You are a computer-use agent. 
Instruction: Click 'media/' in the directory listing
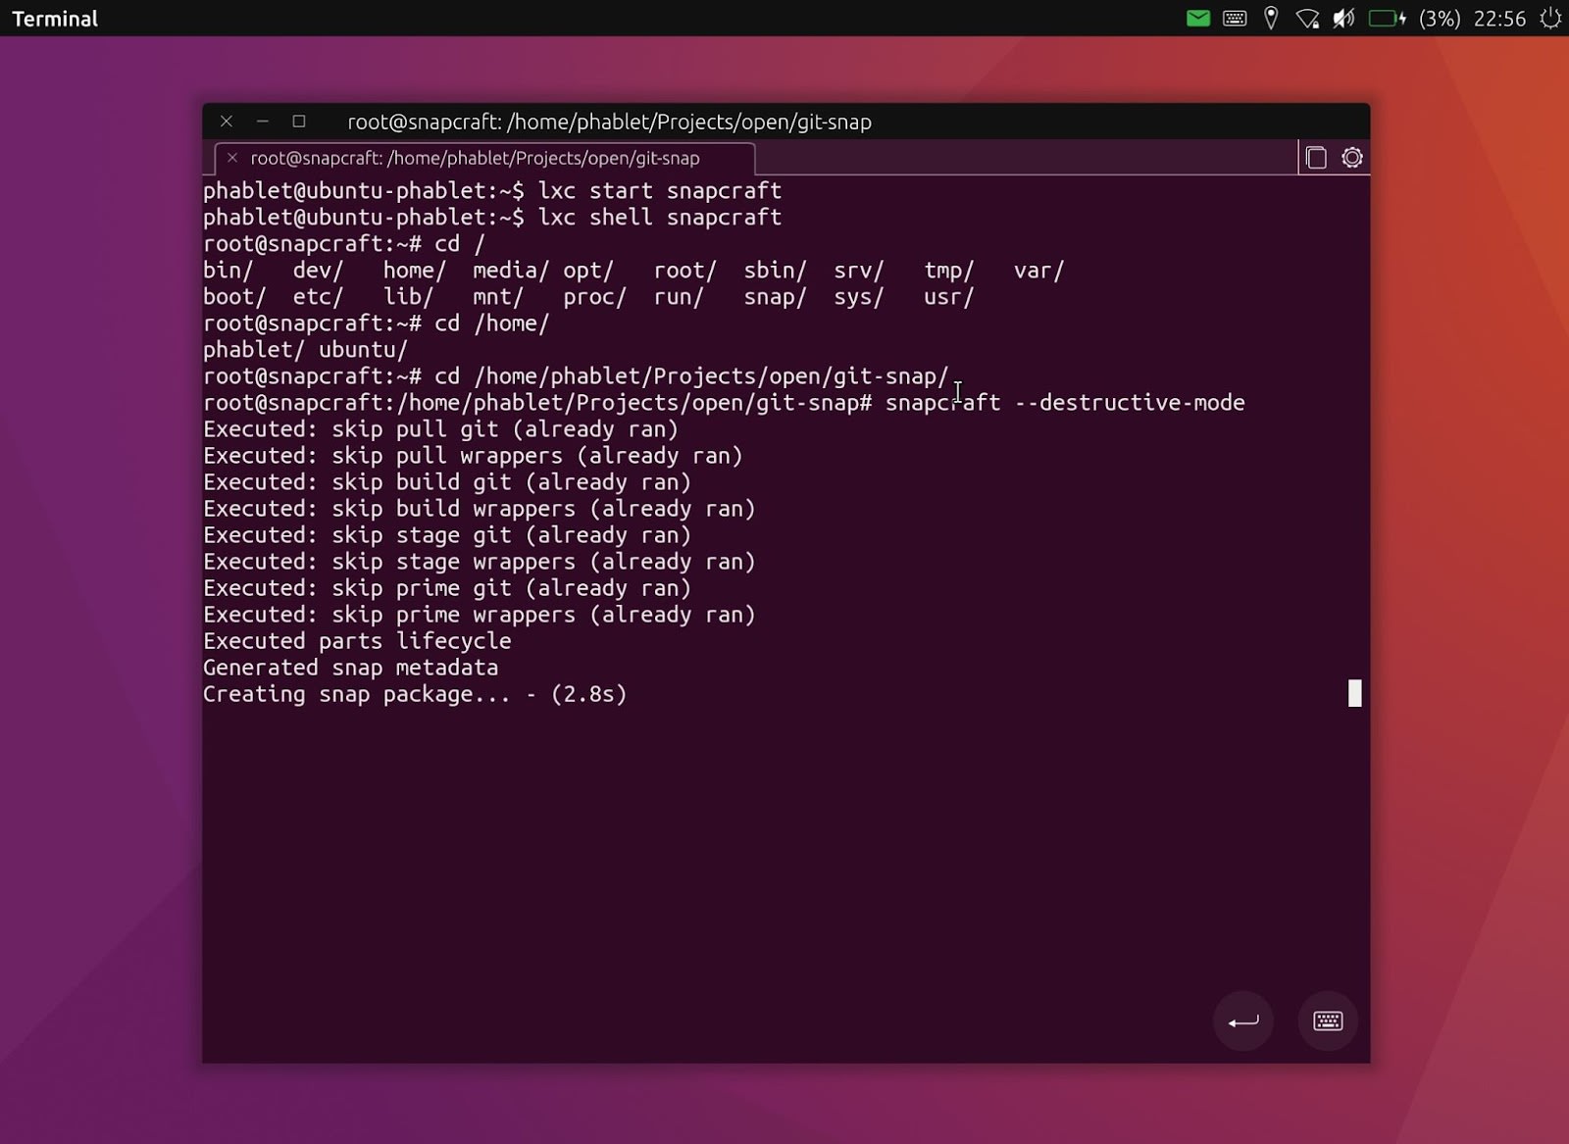[x=510, y=270]
